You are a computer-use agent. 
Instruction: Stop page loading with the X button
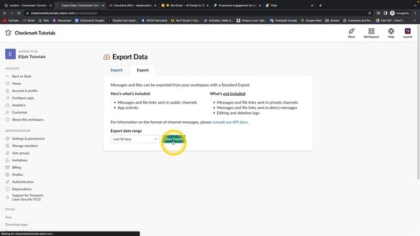click(19, 13)
